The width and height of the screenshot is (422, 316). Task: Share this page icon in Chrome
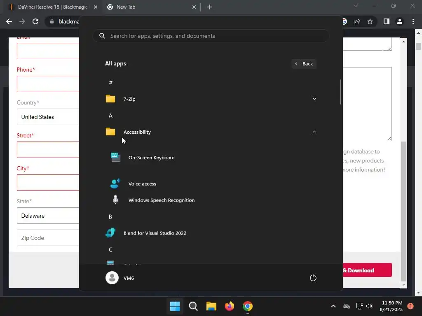coord(357,21)
